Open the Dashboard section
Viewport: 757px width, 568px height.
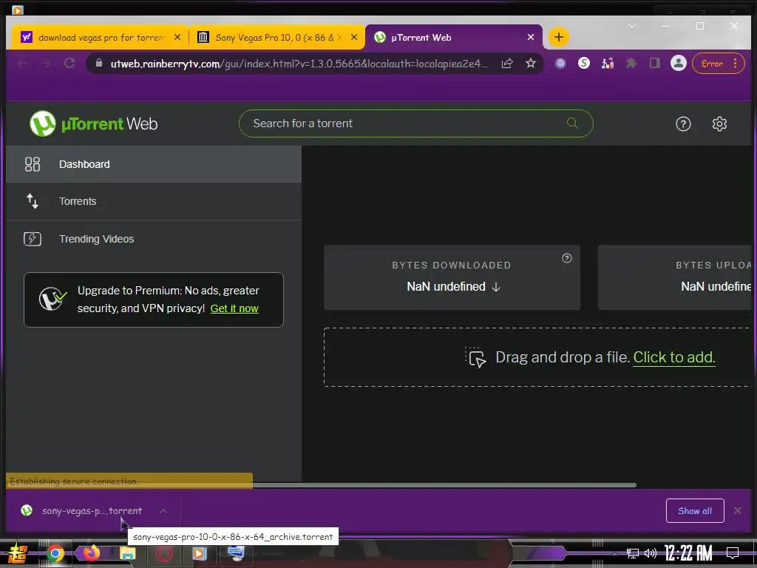[154, 164]
